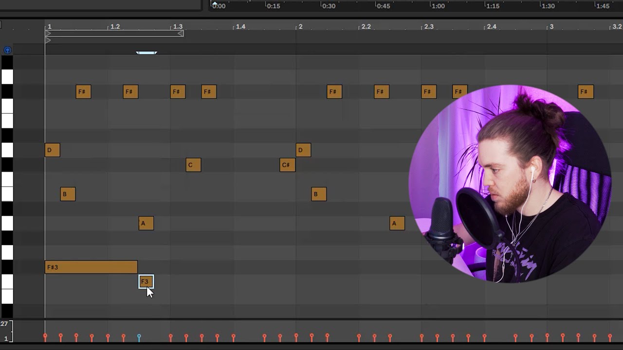Click bar 2 on the beat ruler
The image size is (623, 350).
click(300, 27)
